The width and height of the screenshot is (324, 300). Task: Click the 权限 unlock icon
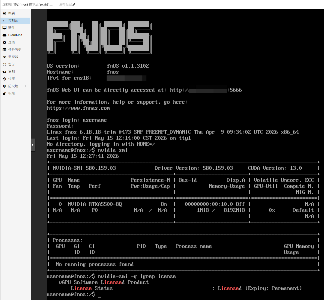5,93
